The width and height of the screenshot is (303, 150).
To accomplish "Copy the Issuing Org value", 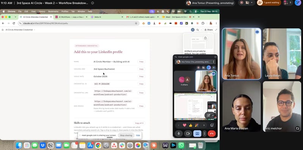I will (141, 69).
